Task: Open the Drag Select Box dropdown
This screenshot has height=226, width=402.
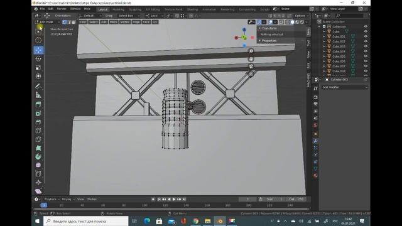Action: click(x=129, y=16)
